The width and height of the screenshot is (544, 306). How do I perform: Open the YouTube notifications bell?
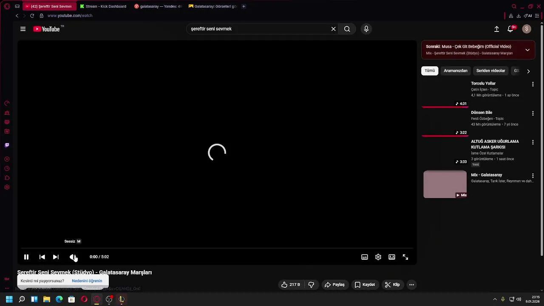(511, 29)
